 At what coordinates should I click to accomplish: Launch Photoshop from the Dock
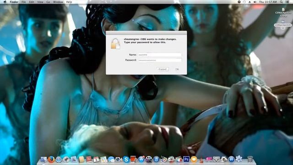point(186,159)
